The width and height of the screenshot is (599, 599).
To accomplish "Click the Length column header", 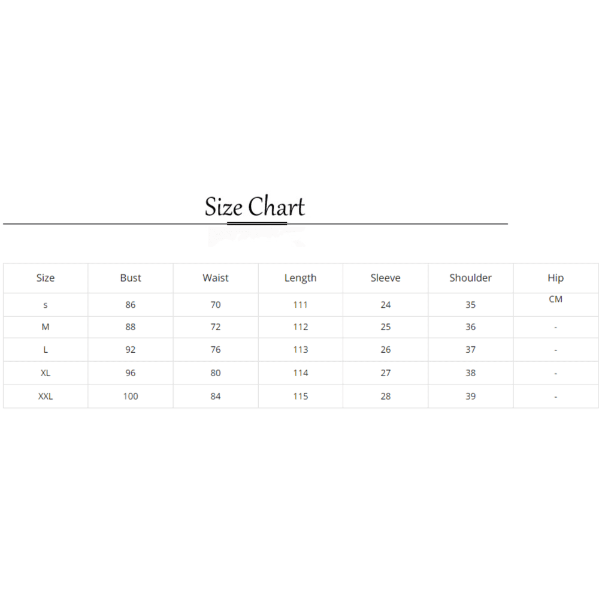I will pyautogui.click(x=300, y=278).
